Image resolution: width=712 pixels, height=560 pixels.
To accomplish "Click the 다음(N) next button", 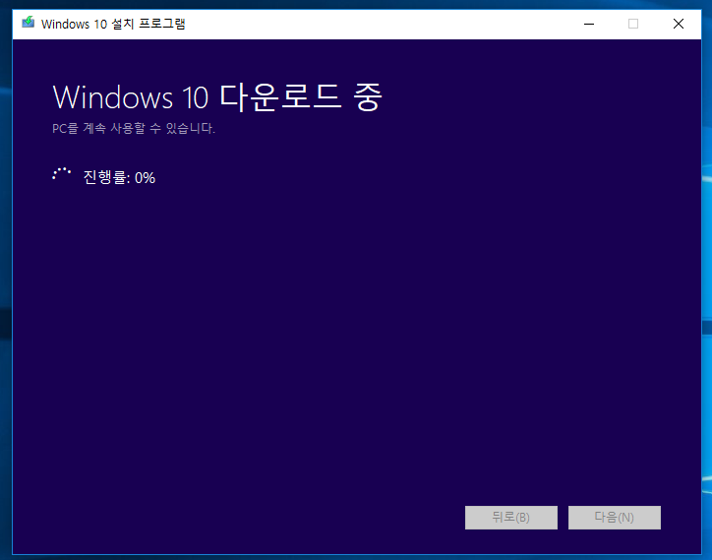I will click(x=615, y=518).
